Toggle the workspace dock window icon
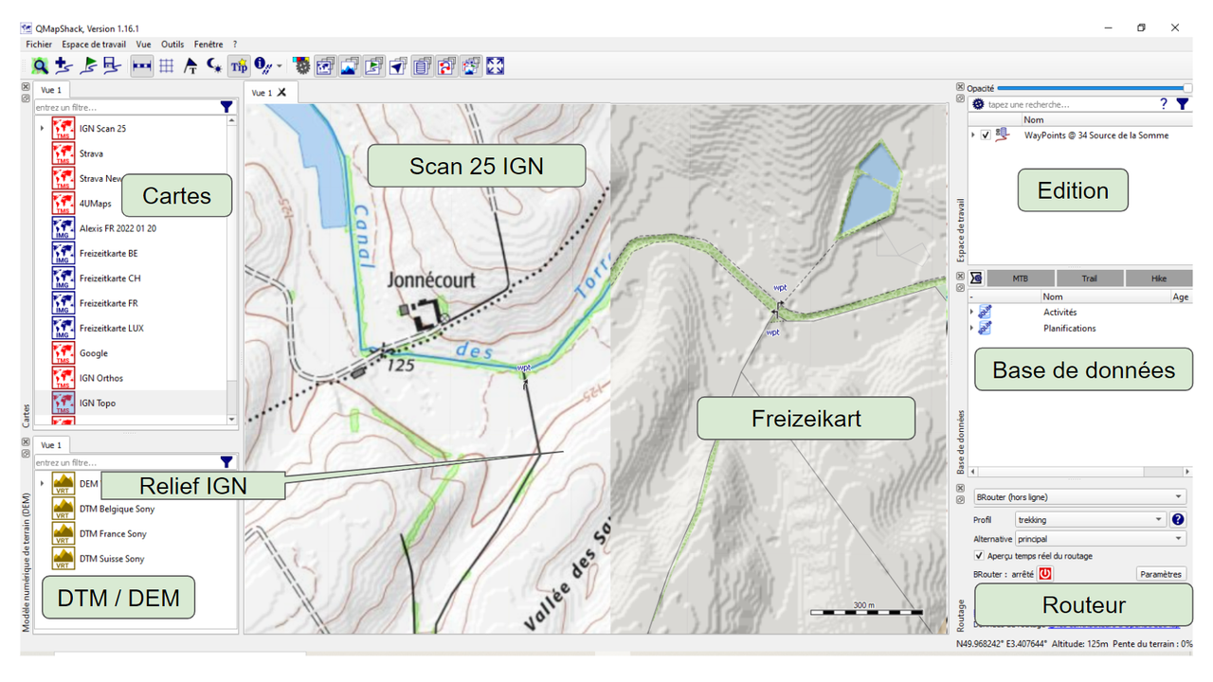Screen dimensions: 1213x682 point(374,66)
